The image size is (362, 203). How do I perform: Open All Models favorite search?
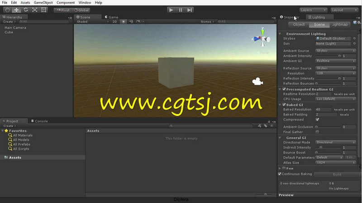coord(21,140)
